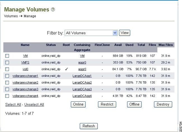Open the vollargeexchange2 volume link
Screen dimensions: 182x132
point(25,83)
